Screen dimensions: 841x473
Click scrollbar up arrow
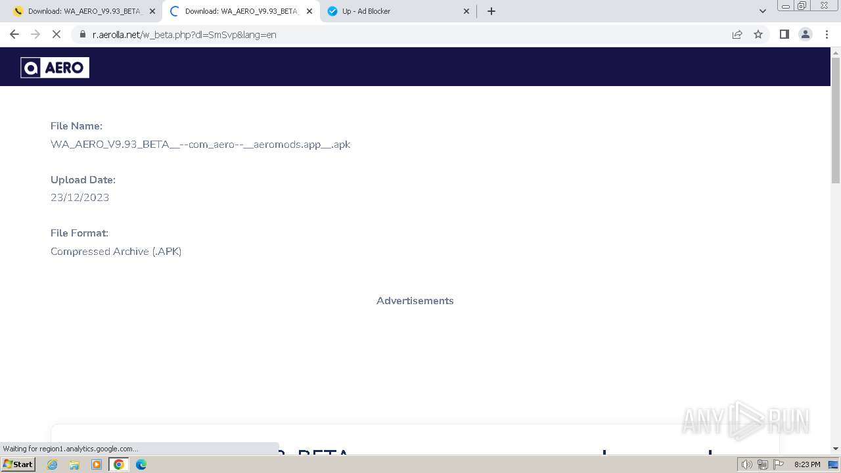click(836, 52)
